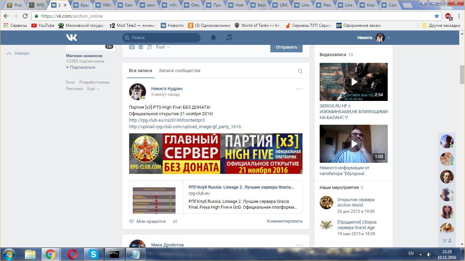Open the rpg-club.eu/ns2016hfcontestpr3 link

coord(167,120)
